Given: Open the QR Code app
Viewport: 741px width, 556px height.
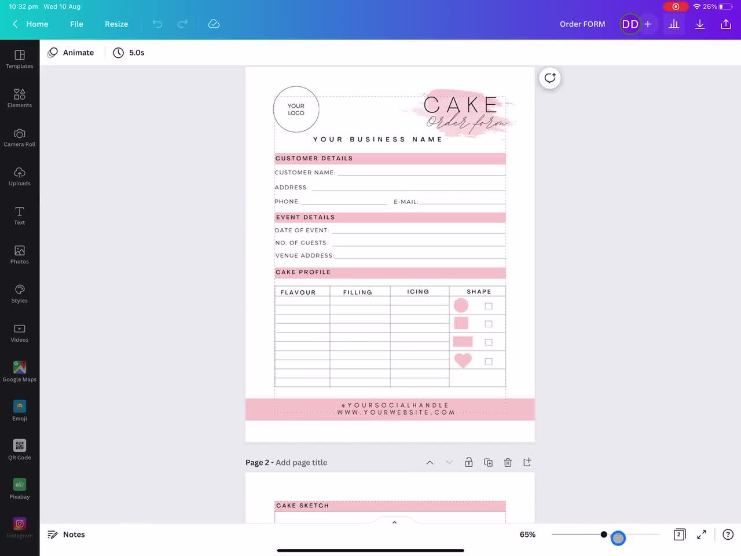Looking at the screenshot, I should [20, 449].
